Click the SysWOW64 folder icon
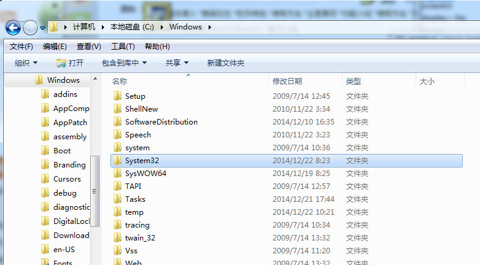 click(x=118, y=174)
